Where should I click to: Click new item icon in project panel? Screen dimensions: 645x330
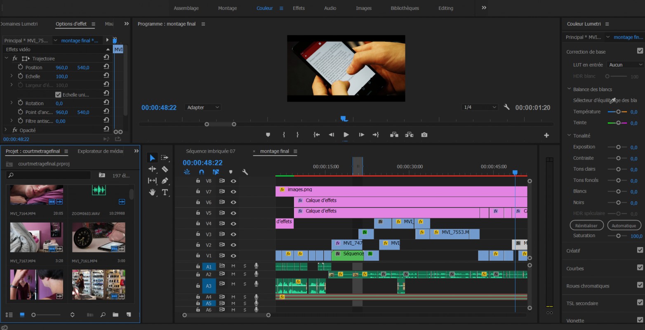coord(129,315)
